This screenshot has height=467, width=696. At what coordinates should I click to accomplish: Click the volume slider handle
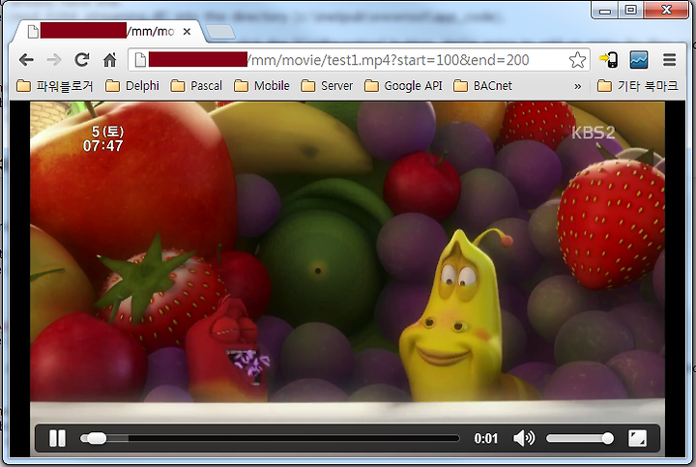pos(608,439)
